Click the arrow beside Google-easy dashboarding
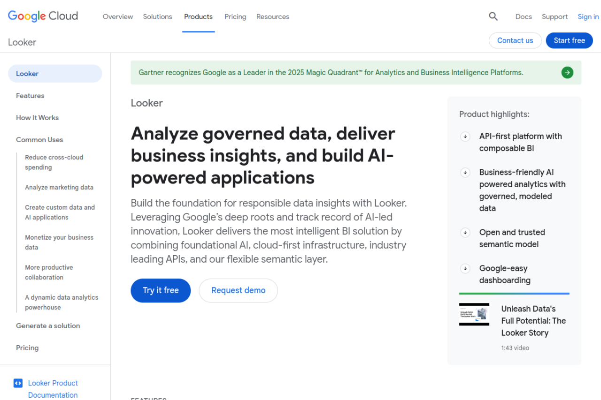The width and height of the screenshot is (601, 400). pos(465,269)
